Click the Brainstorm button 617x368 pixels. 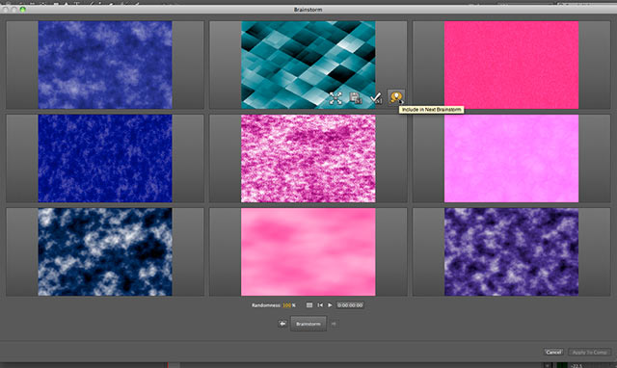pyautogui.click(x=308, y=324)
